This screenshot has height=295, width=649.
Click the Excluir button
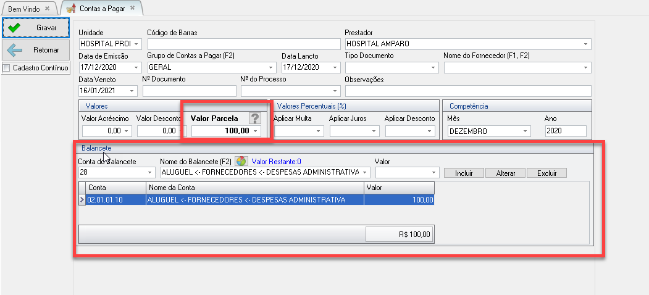(546, 173)
